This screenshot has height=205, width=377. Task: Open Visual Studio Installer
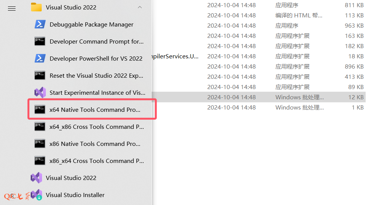coord(75,195)
